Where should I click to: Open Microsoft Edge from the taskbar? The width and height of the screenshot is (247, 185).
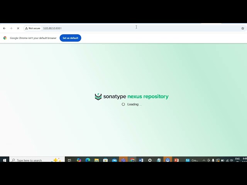[88, 160]
